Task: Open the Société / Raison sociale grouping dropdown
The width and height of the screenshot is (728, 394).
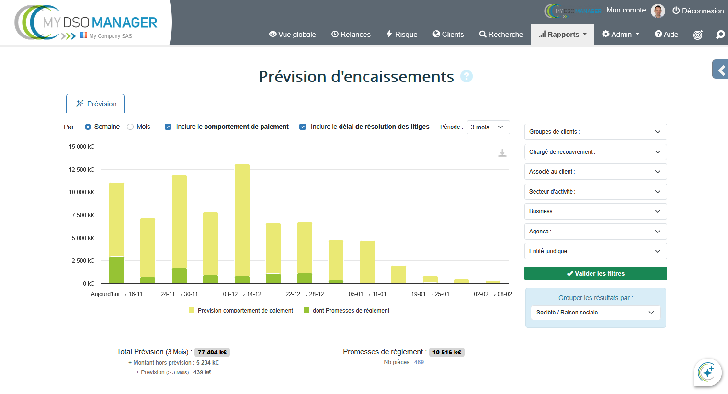Action: [595, 313]
